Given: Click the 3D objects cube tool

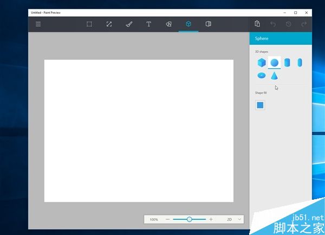Looking at the screenshot, I should coord(188,24).
